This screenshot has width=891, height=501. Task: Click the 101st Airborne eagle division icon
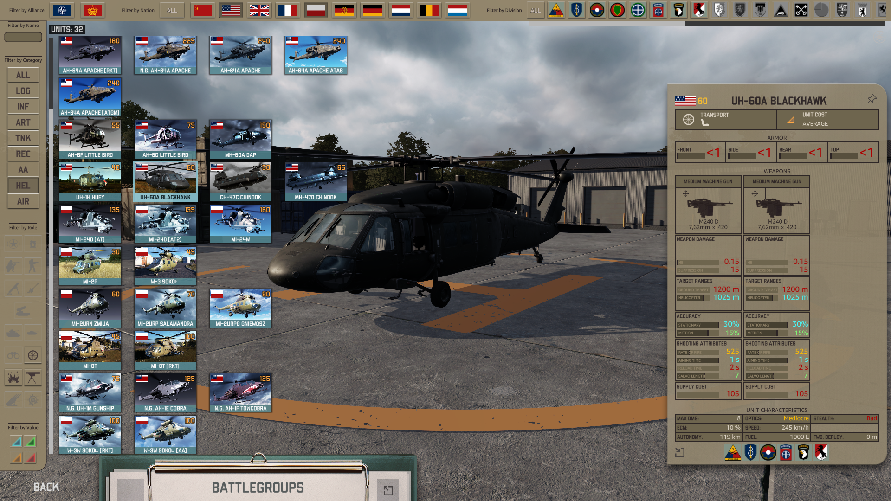(679, 10)
